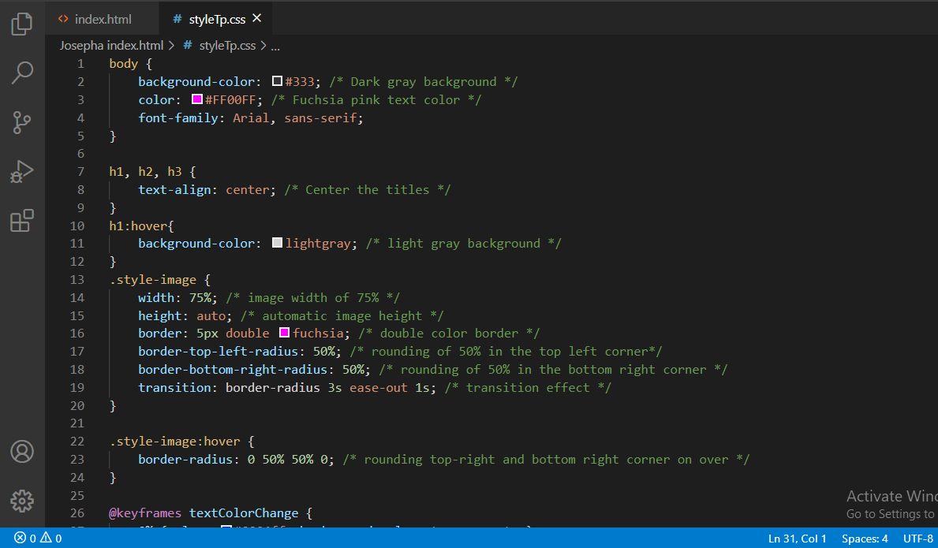Screen dimensions: 938x548
Task: Click comment 'Center the titles'
Action: (368, 189)
